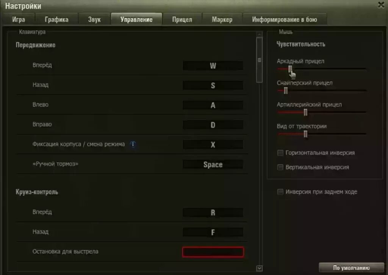Open the Маркер tab
The height and width of the screenshot is (275, 388).
tap(222, 19)
